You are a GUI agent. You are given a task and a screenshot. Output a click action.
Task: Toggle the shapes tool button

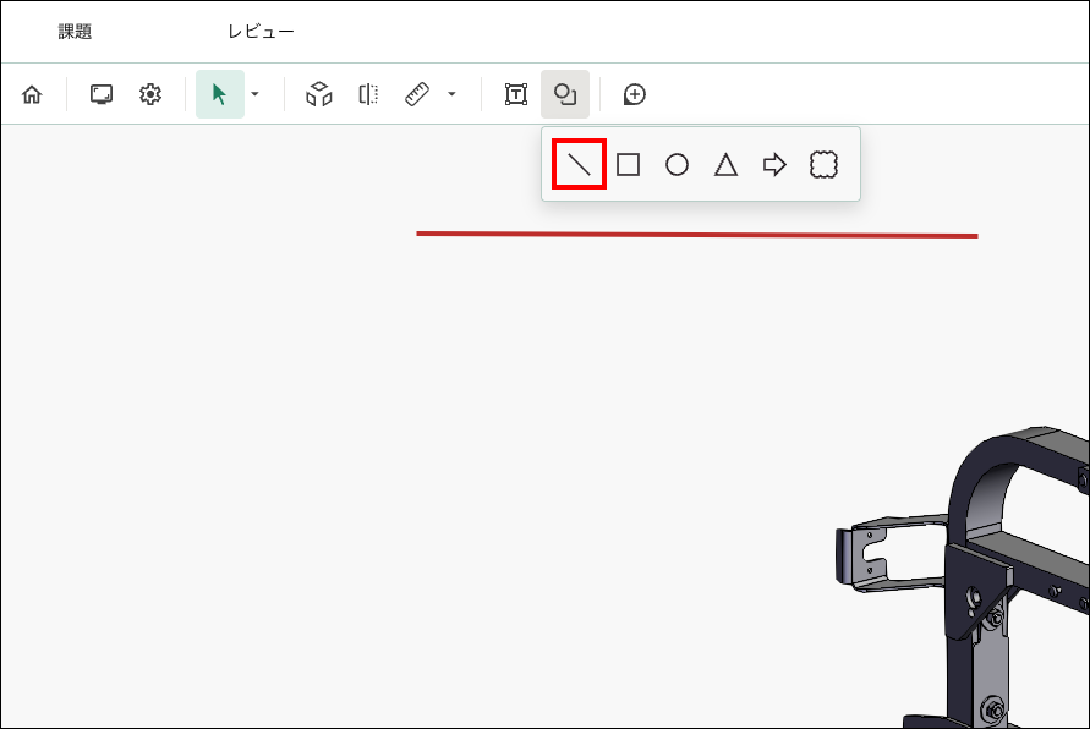[x=565, y=95]
